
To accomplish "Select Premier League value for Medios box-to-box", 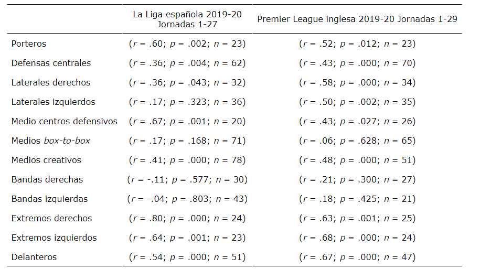I will (357, 141).
